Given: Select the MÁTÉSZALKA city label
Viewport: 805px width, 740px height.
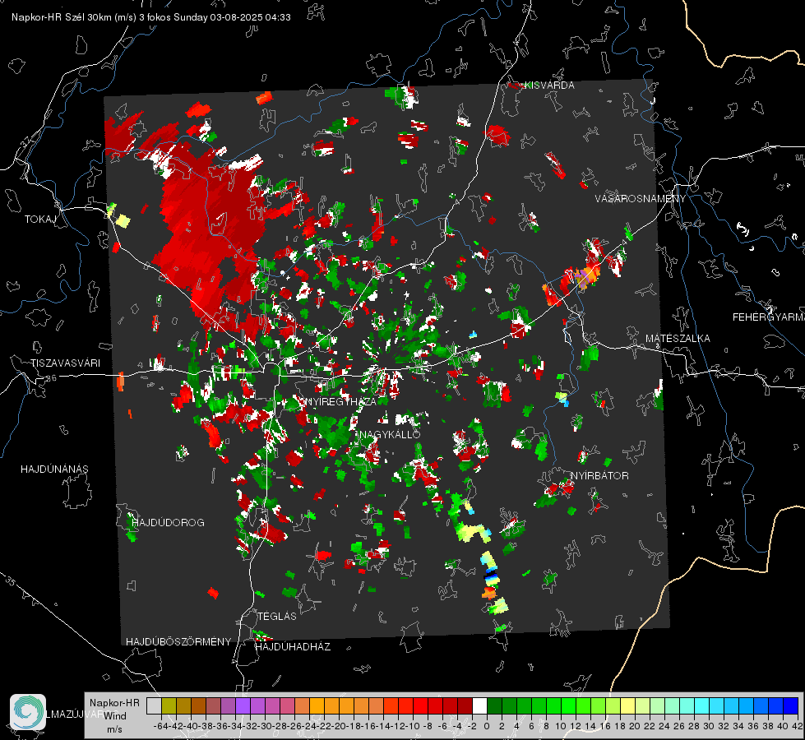Looking at the screenshot, I should [678, 339].
